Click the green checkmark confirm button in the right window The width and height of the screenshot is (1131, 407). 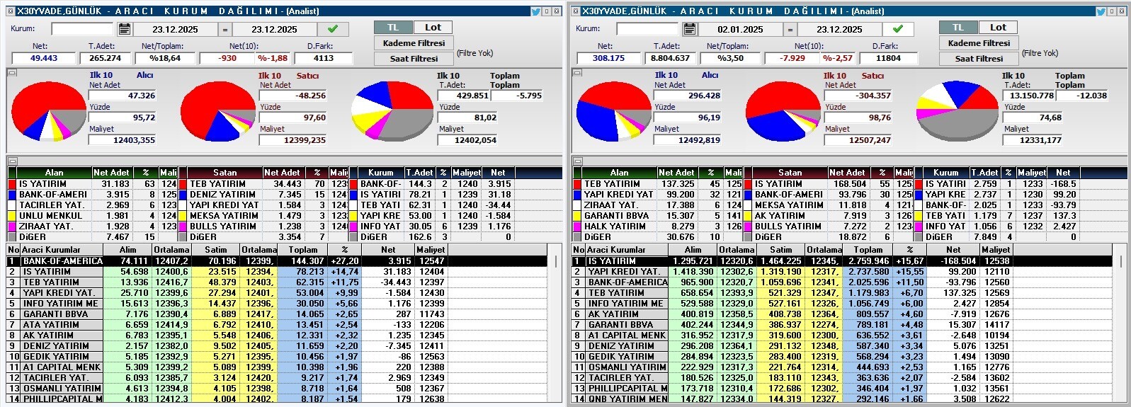point(897,29)
